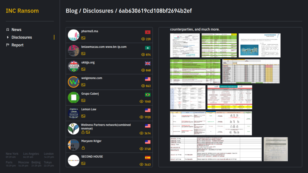Click the News bookmark icon in sidebar
This screenshot has height=173, width=308.
(x=8, y=30)
